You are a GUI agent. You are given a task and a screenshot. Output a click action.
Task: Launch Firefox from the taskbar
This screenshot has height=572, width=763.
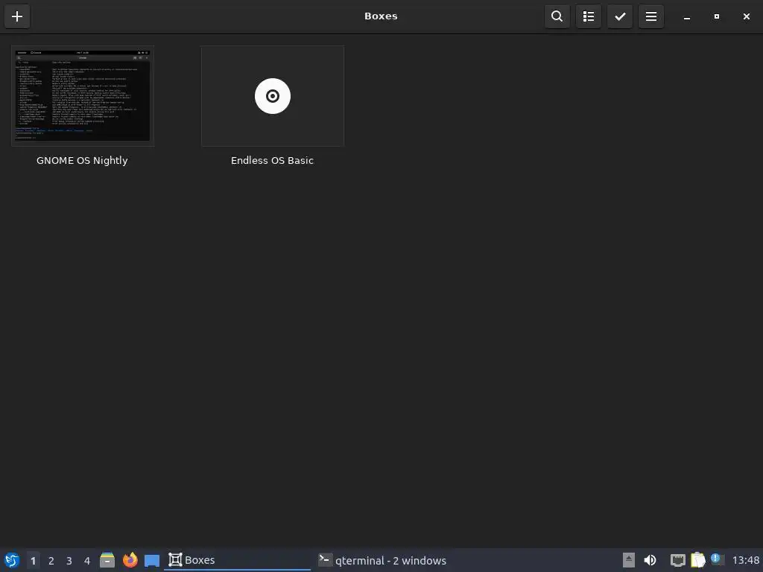tap(130, 560)
